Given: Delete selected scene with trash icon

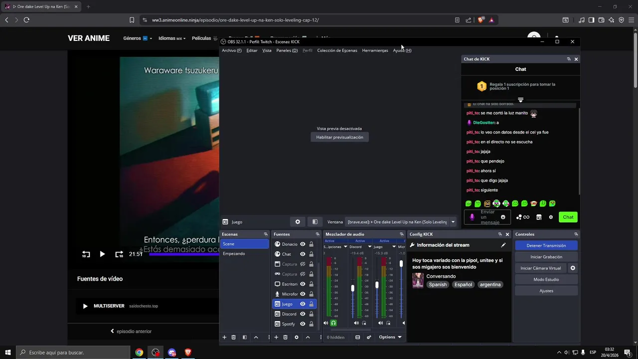Looking at the screenshot, I should (233, 338).
